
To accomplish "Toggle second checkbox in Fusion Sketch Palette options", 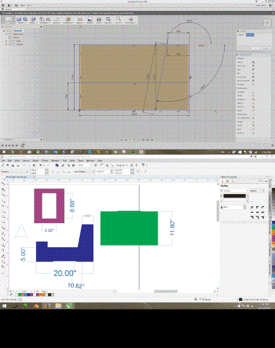I will pos(253,66).
